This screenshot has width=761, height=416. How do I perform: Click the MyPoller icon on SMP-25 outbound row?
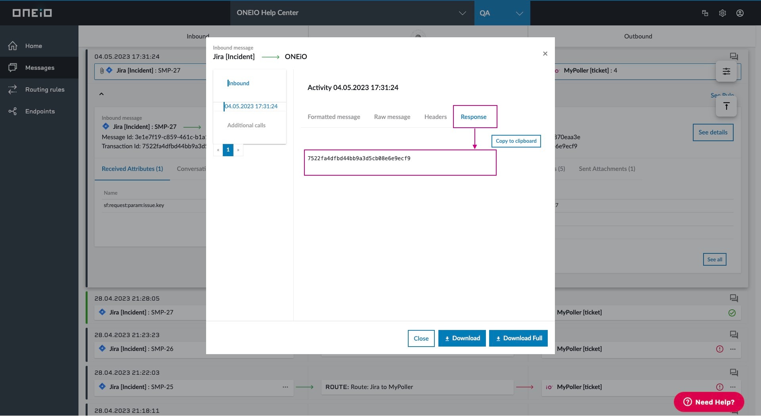pos(549,387)
